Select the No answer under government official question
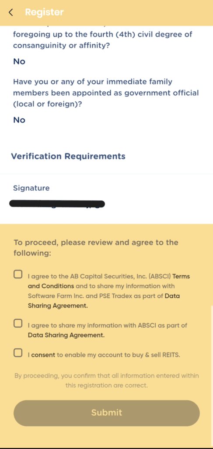 click(19, 120)
